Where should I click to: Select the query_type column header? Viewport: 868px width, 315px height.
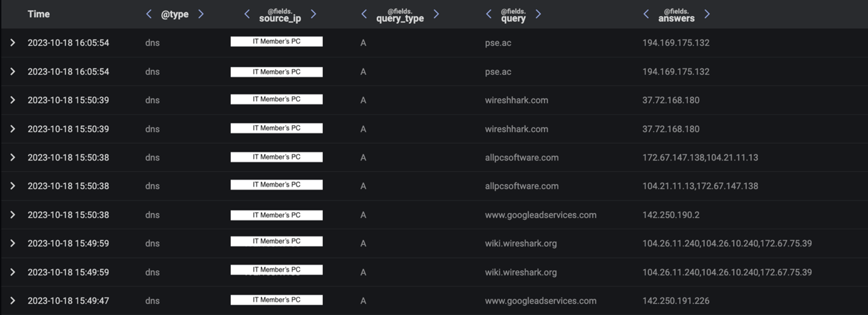[400, 15]
